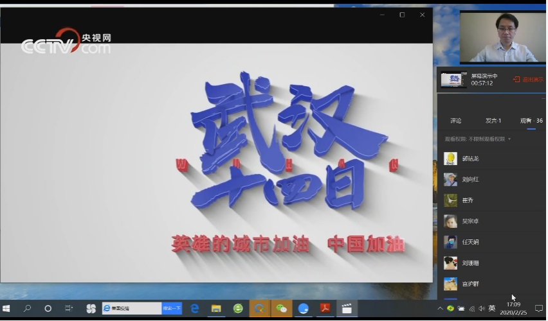Click the masked avatar of 任天娟
Screen dimensions: 548x321
click(450, 242)
